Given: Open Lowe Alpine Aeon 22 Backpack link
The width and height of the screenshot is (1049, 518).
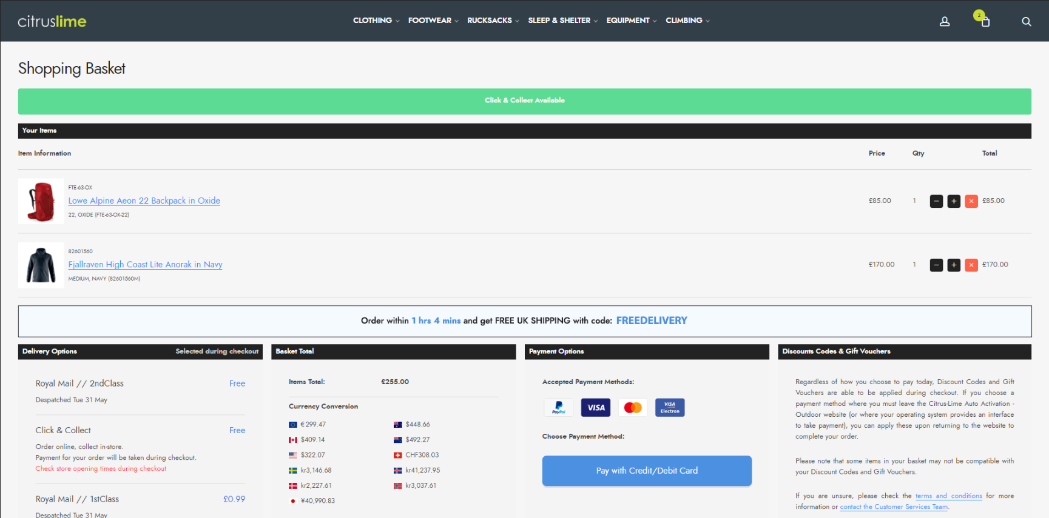Looking at the screenshot, I should point(144,201).
